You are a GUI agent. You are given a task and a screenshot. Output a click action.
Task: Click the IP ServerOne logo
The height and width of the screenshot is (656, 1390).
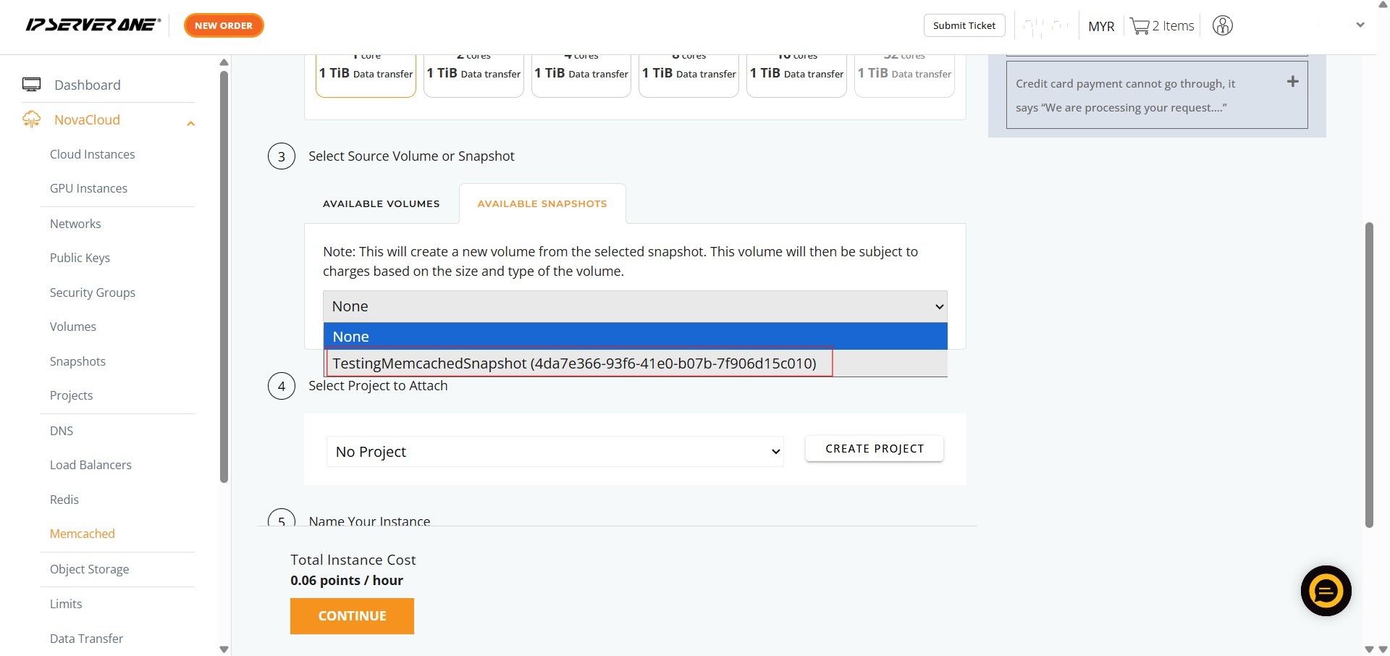(x=93, y=25)
